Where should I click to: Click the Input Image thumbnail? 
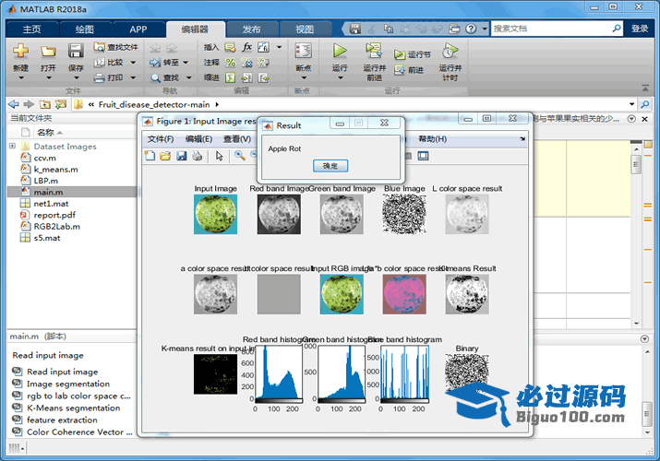pos(215,214)
